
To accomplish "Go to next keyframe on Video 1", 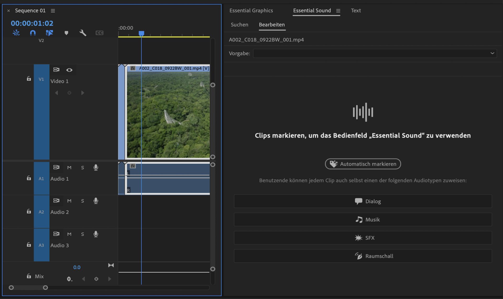I will point(83,93).
